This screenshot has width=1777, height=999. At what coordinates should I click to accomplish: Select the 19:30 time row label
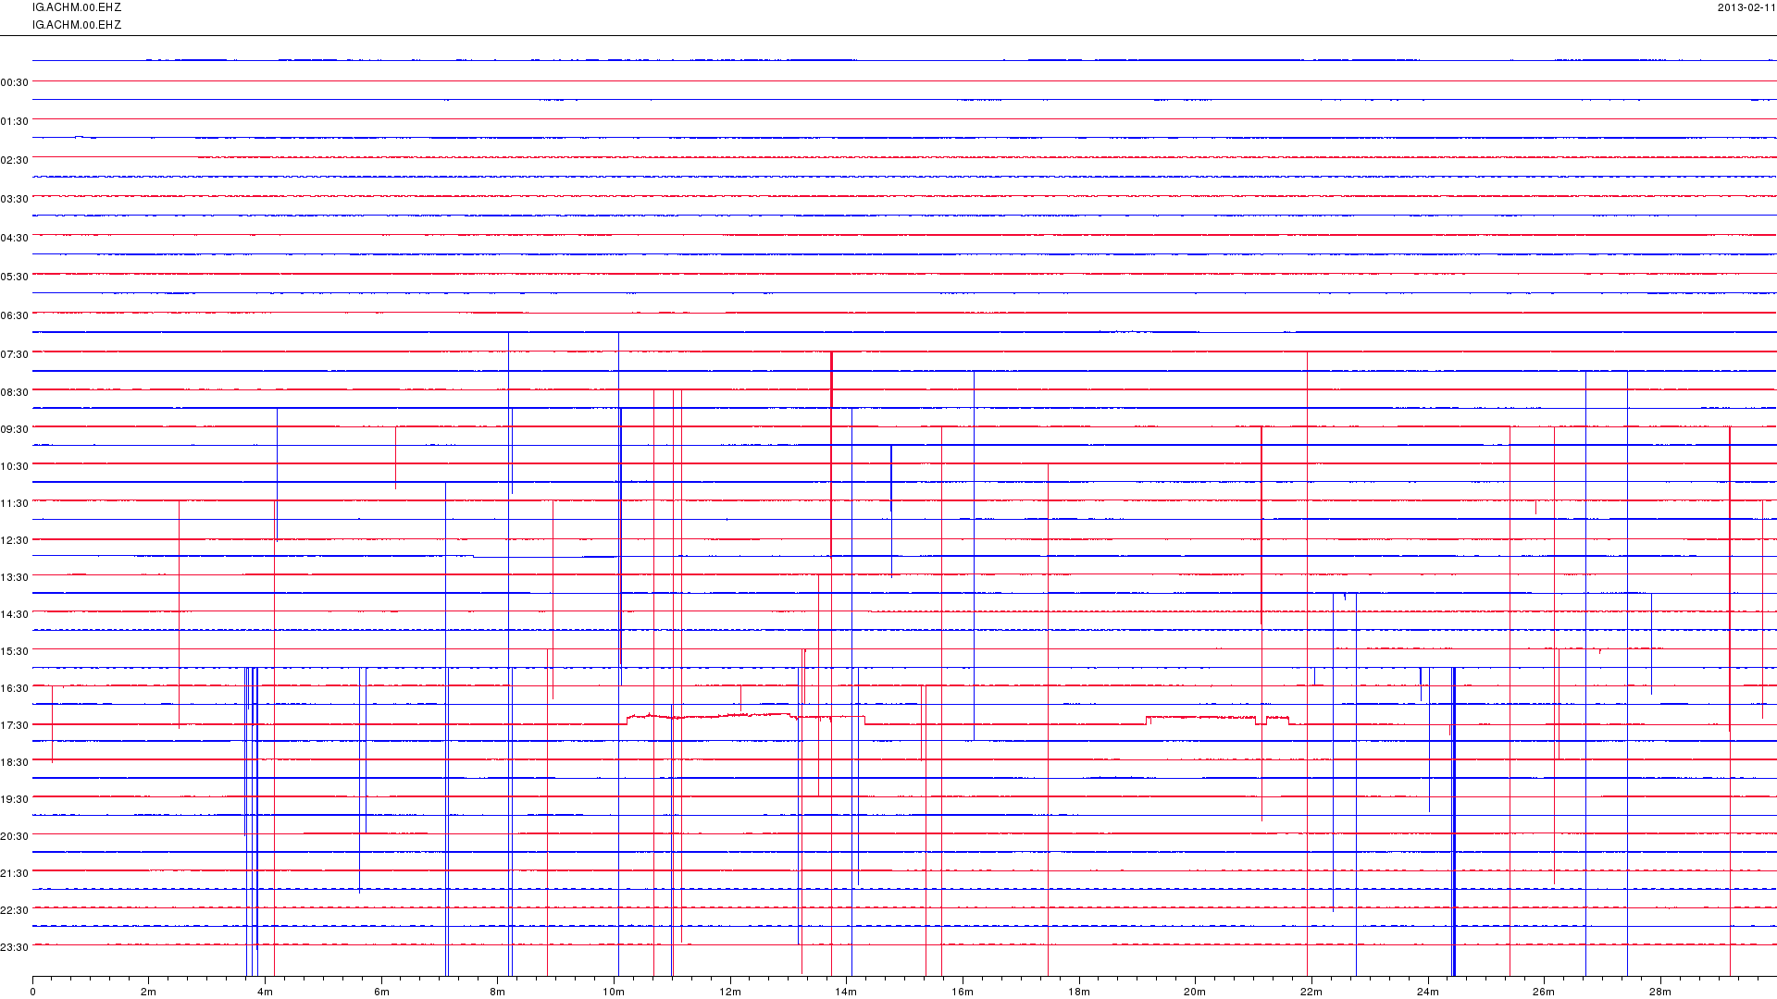tap(15, 799)
